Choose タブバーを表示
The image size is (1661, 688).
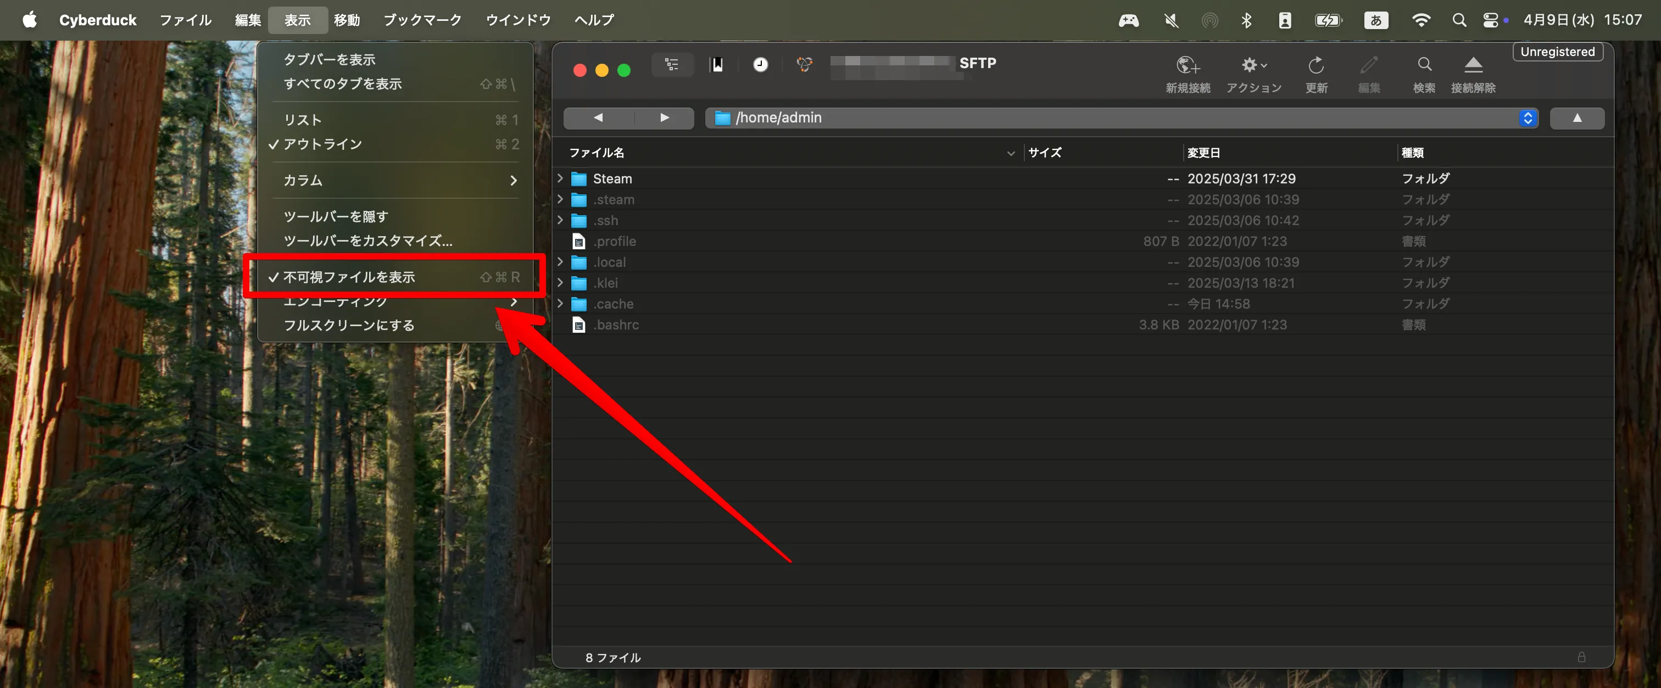click(x=395, y=59)
